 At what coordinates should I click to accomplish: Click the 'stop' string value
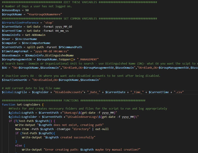49,23
